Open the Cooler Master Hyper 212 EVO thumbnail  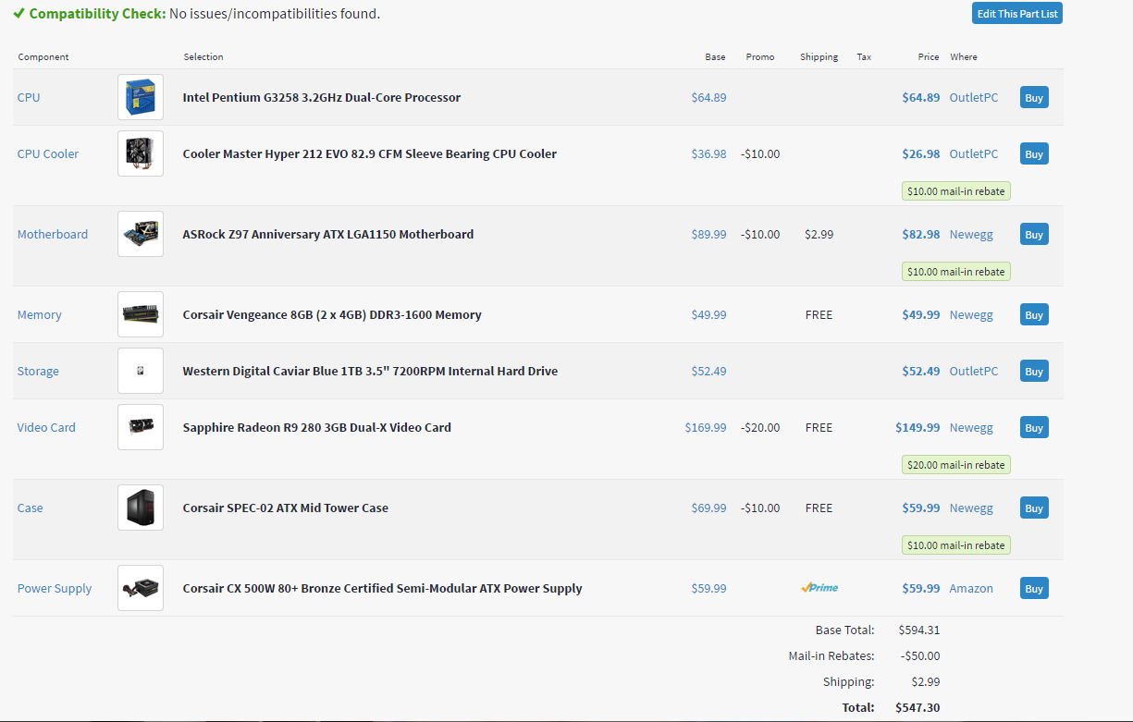[141, 153]
